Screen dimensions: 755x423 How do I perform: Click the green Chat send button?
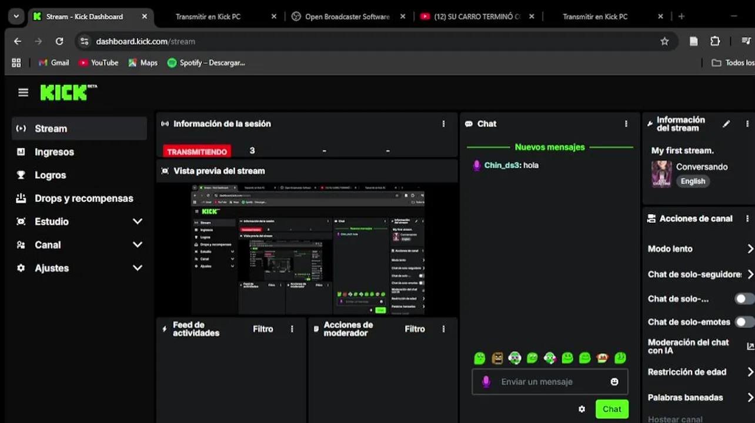tap(612, 409)
